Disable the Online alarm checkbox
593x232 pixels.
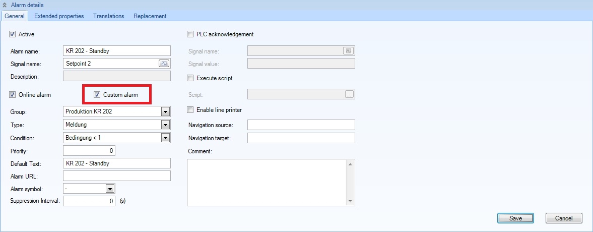(x=13, y=95)
